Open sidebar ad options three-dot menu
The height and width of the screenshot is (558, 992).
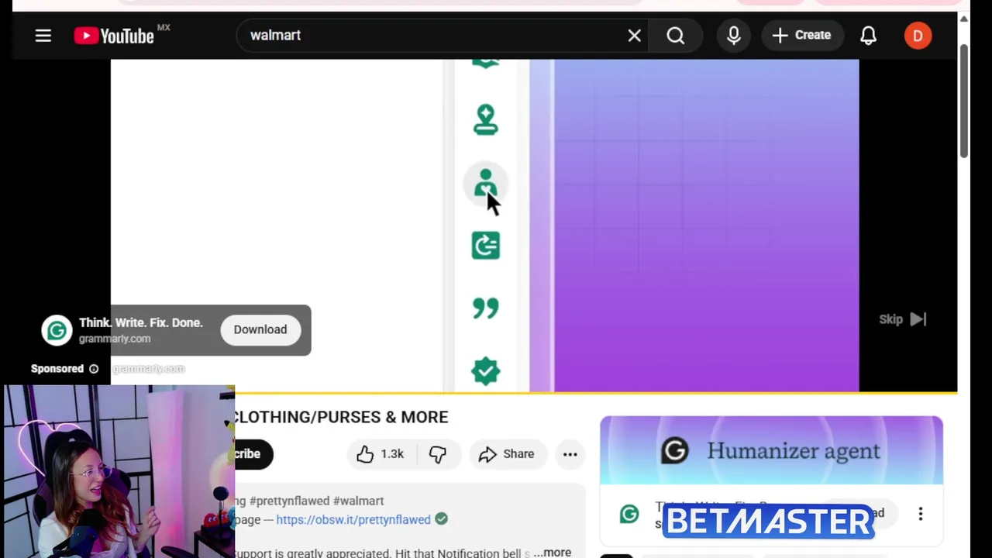coord(921,514)
